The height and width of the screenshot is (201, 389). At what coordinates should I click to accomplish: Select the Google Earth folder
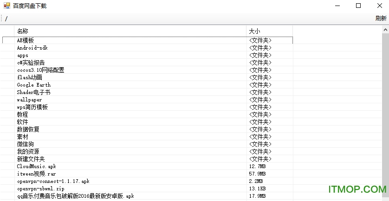[x=34, y=85]
